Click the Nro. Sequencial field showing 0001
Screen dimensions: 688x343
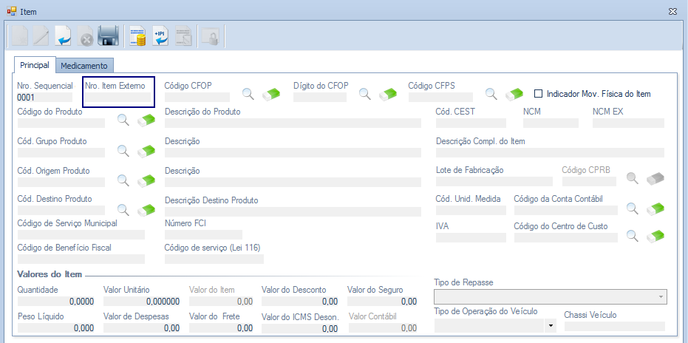pos(45,97)
